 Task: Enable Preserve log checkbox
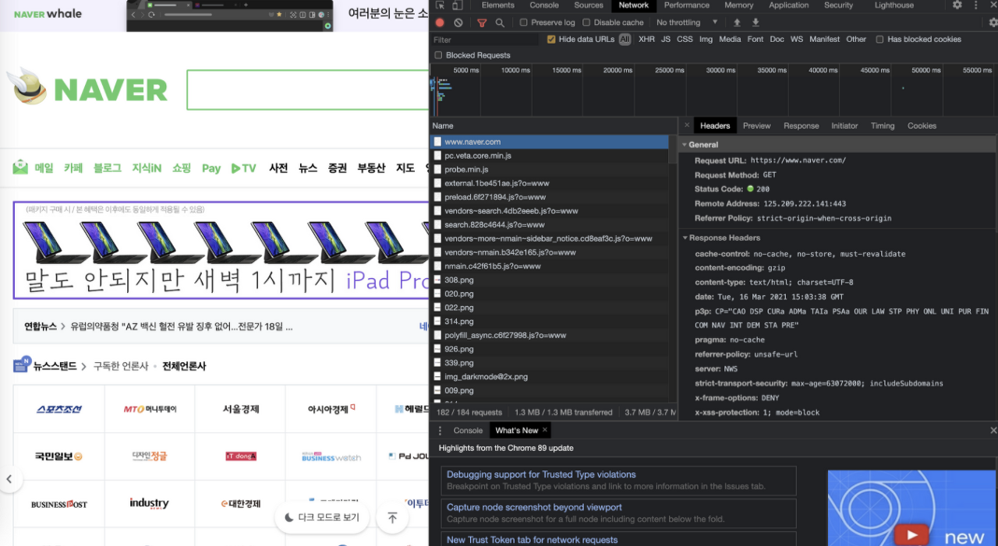pyautogui.click(x=524, y=23)
